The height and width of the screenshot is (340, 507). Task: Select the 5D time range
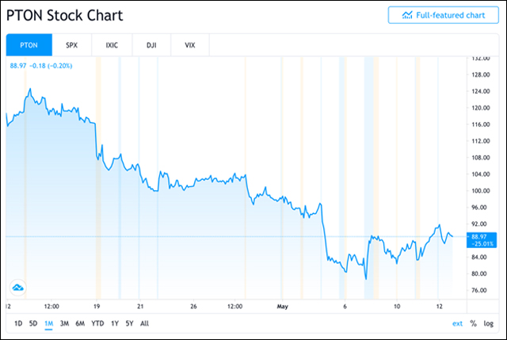coord(33,323)
